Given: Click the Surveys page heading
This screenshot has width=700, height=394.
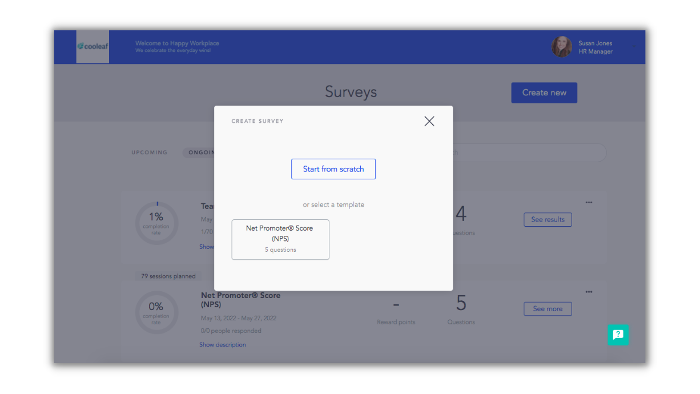Looking at the screenshot, I should 351,92.
